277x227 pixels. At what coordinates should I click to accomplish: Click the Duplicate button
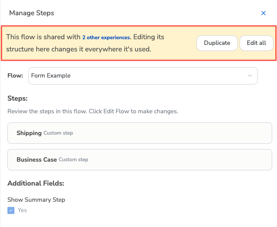click(x=217, y=43)
